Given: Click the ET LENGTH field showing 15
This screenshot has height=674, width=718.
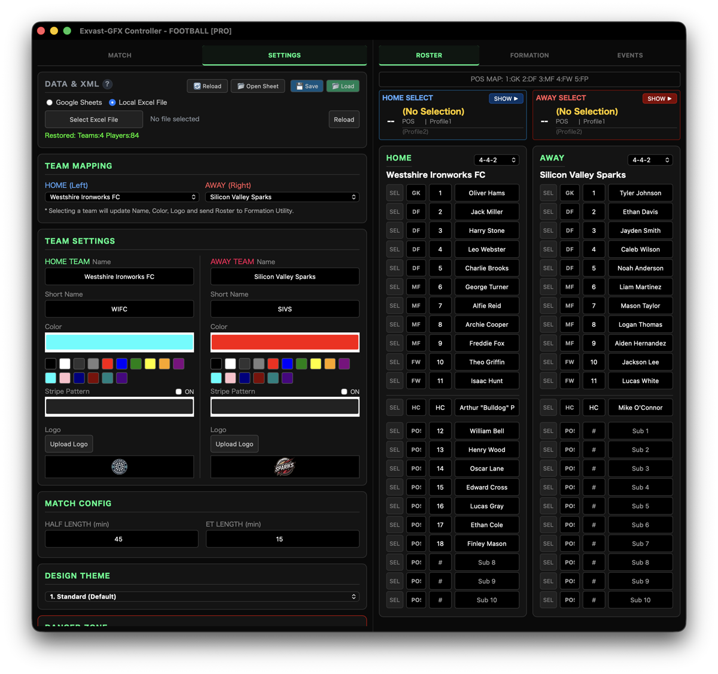Looking at the screenshot, I should (x=282, y=539).
